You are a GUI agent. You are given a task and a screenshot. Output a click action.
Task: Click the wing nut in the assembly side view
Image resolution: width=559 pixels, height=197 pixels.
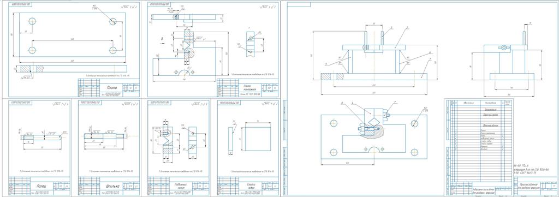(503, 47)
